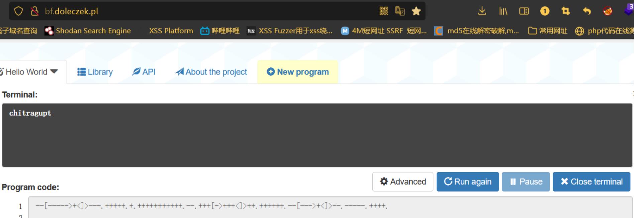The width and height of the screenshot is (634, 218).
Task: Open the md5在线解密破解 bookmark
Action: pos(477,31)
